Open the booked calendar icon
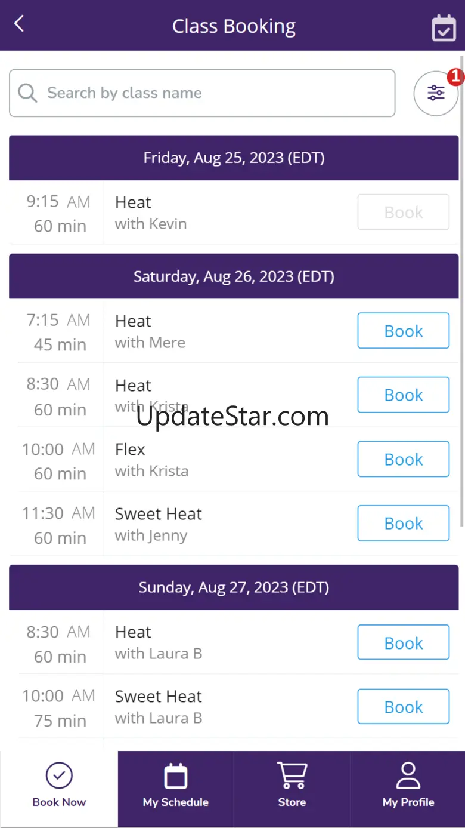 point(444,27)
